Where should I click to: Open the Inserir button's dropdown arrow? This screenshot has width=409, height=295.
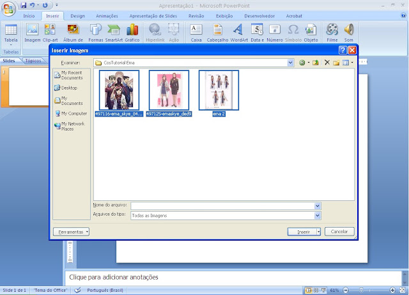(318, 232)
